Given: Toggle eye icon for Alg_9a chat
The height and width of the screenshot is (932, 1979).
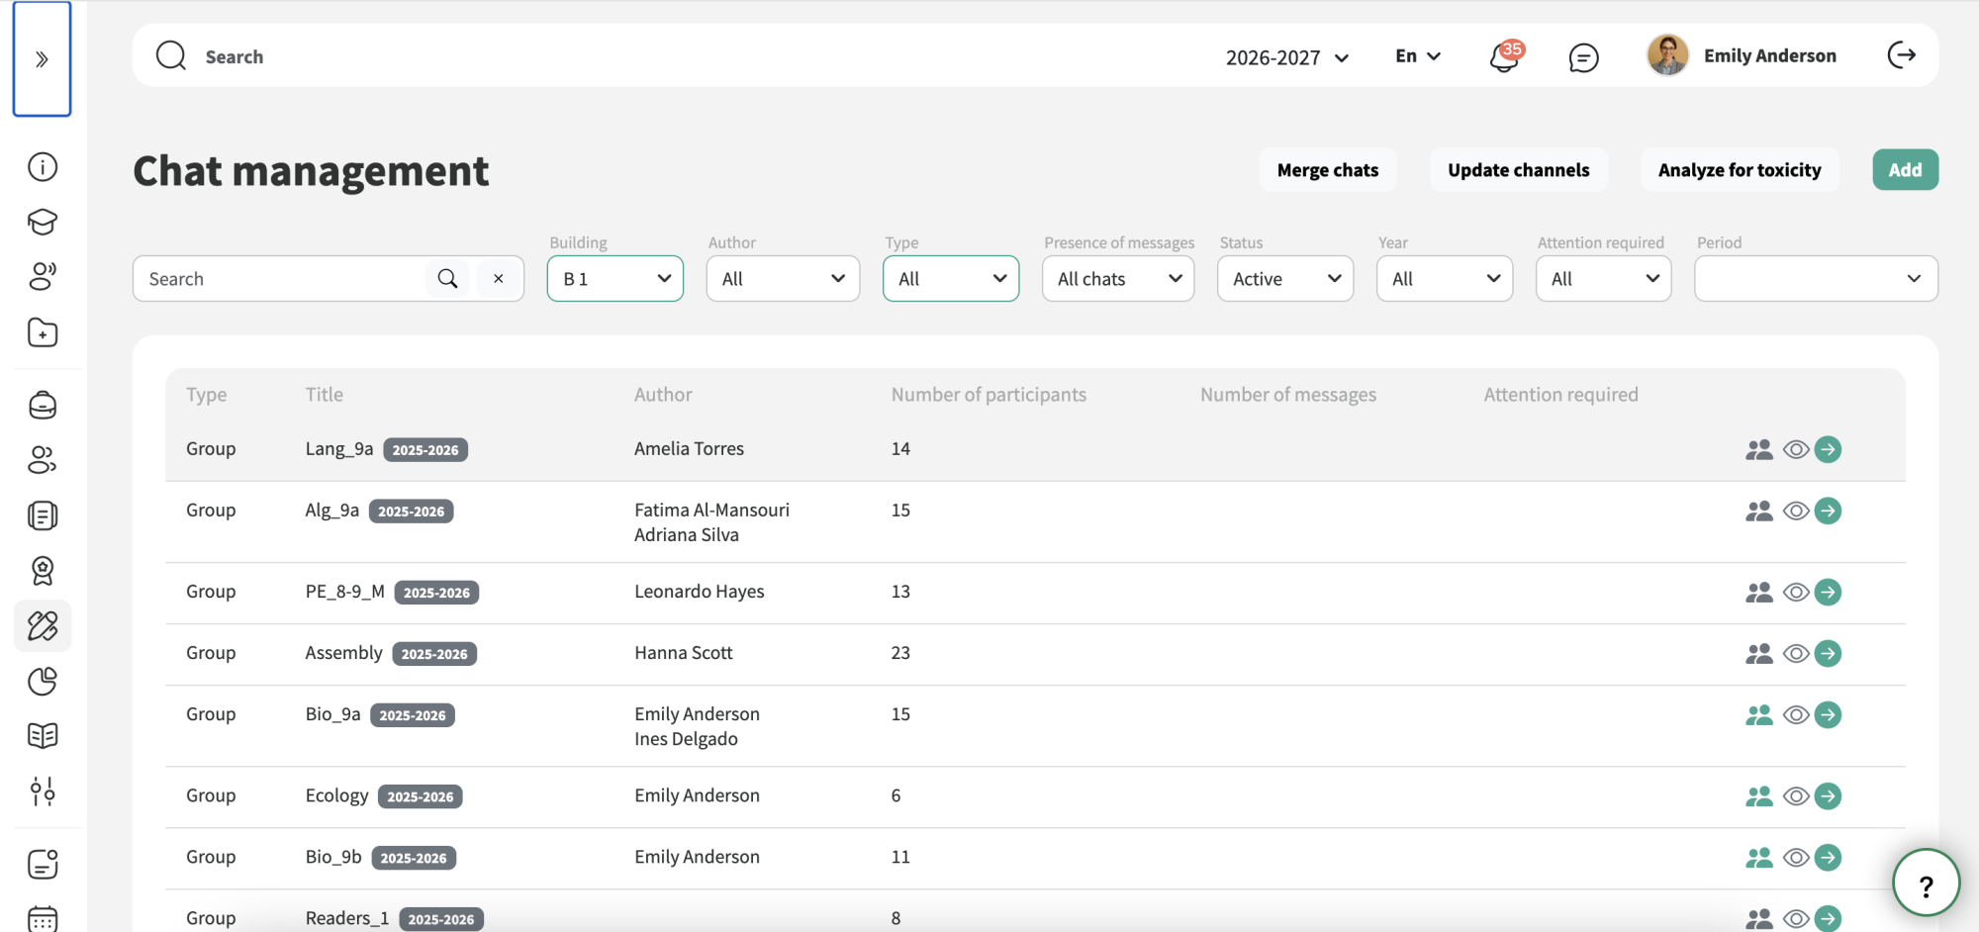Looking at the screenshot, I should pos(1796,511).
